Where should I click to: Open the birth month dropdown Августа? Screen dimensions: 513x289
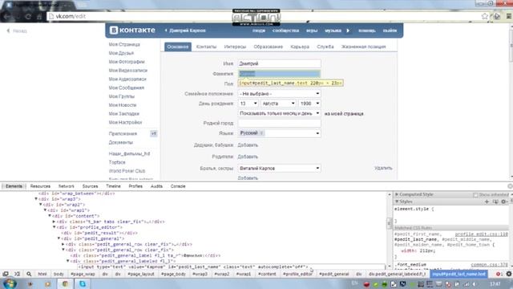tap(278, 104)
